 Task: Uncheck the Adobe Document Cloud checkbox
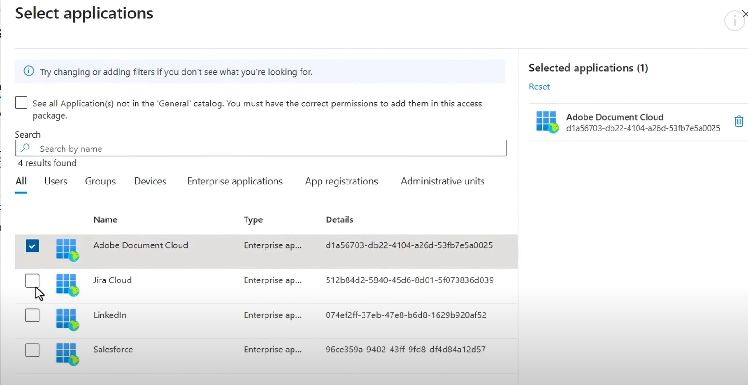(32, 246)
